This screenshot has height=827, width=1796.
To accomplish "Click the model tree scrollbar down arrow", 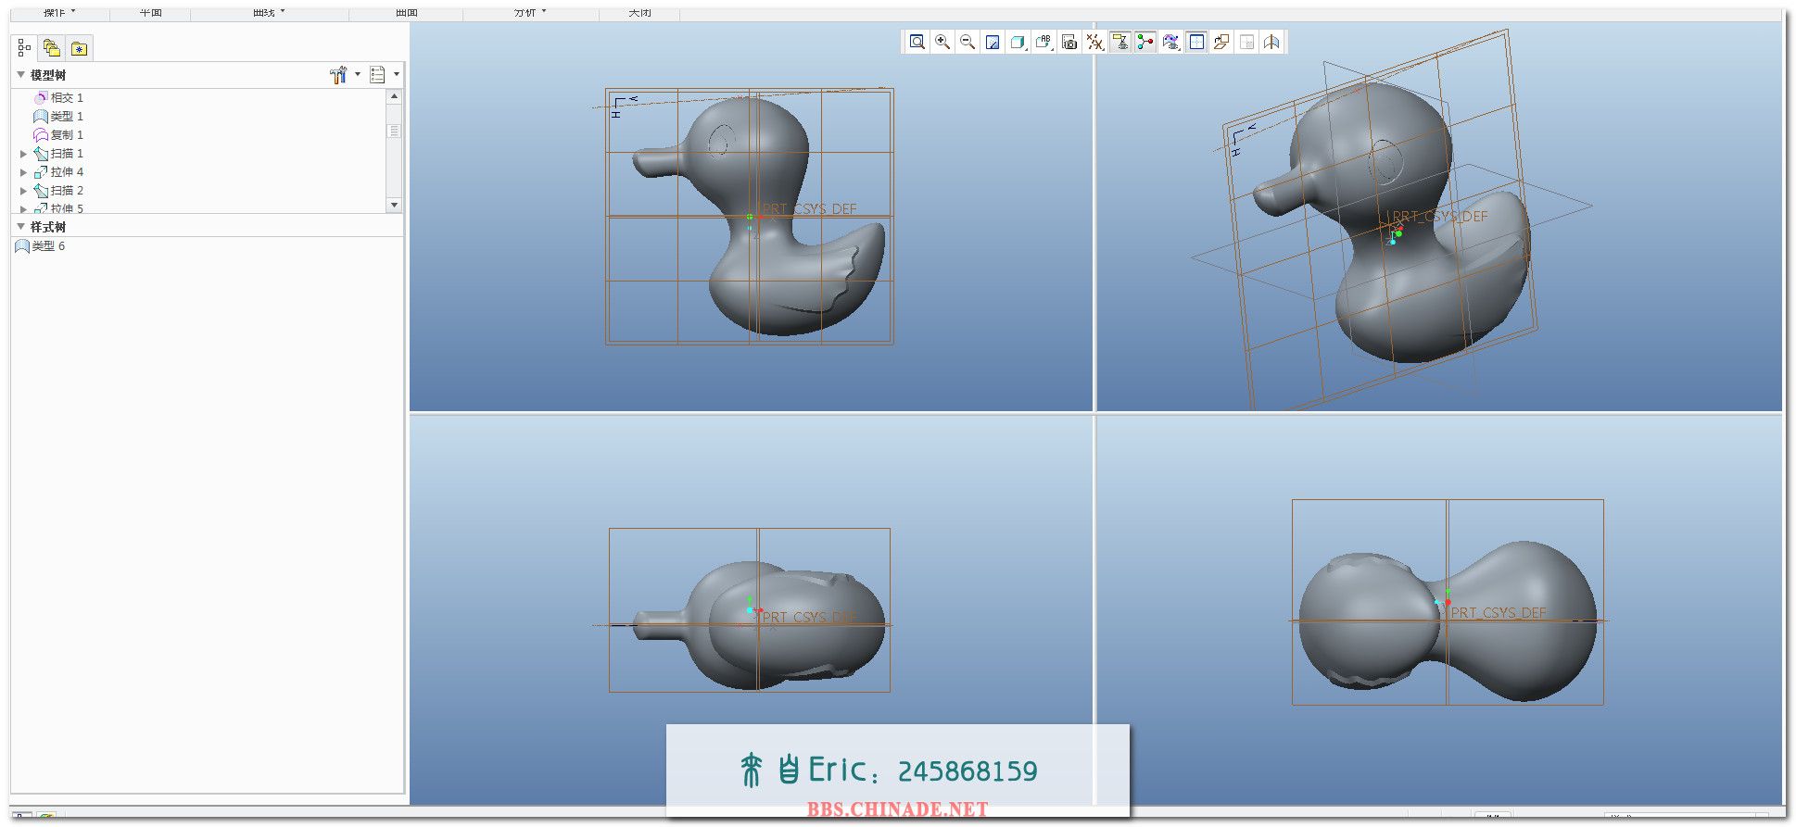I will click(394, 205).
